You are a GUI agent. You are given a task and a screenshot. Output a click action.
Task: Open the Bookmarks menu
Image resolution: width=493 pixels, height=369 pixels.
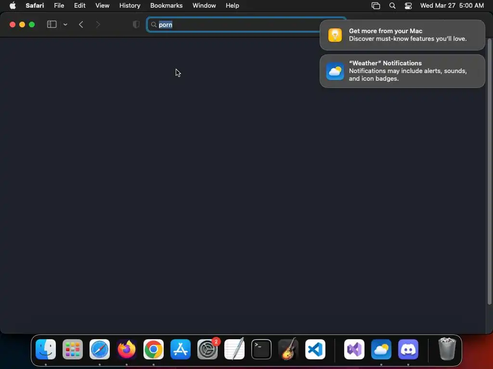pos(166,5)
